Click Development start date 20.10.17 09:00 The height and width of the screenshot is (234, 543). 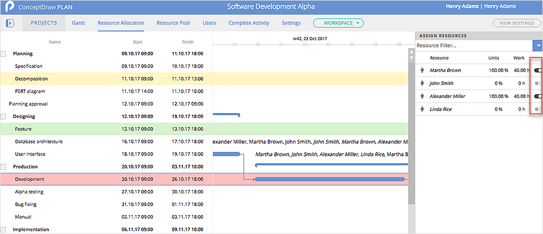click(x=137, y=179)
